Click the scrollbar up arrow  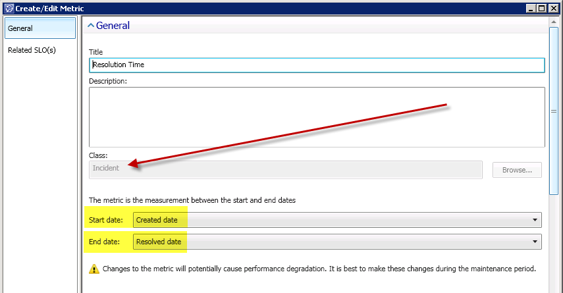pyautogui.click(x=554, y=22)
